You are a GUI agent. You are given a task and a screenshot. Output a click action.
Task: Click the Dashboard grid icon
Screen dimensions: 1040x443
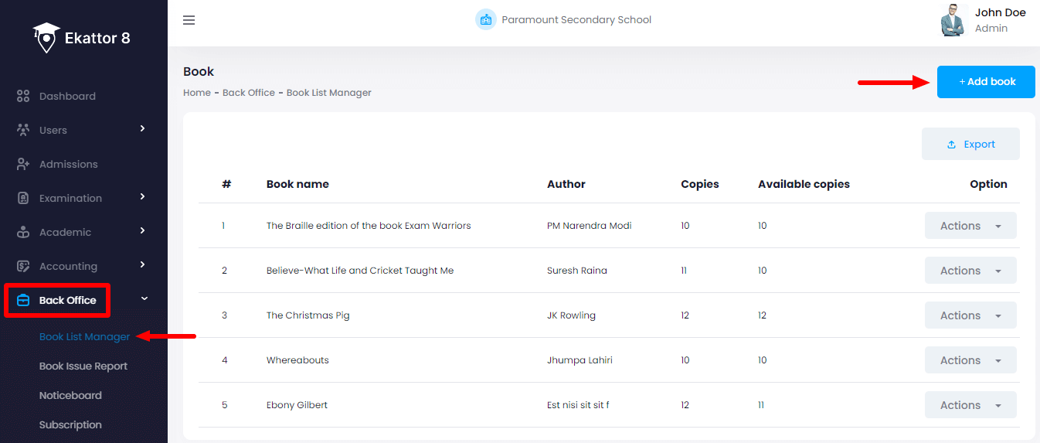(23, 97)
